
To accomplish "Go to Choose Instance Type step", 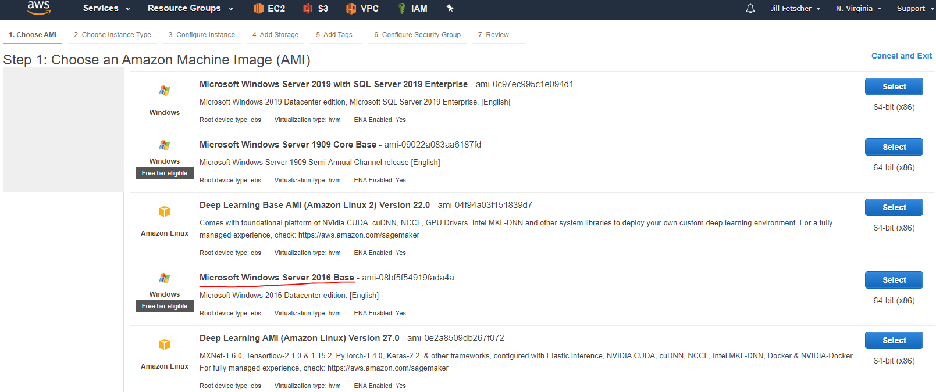I will [x=112, y=35].
